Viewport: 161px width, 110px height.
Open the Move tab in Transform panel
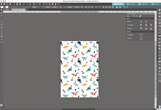tap(137, 16)
